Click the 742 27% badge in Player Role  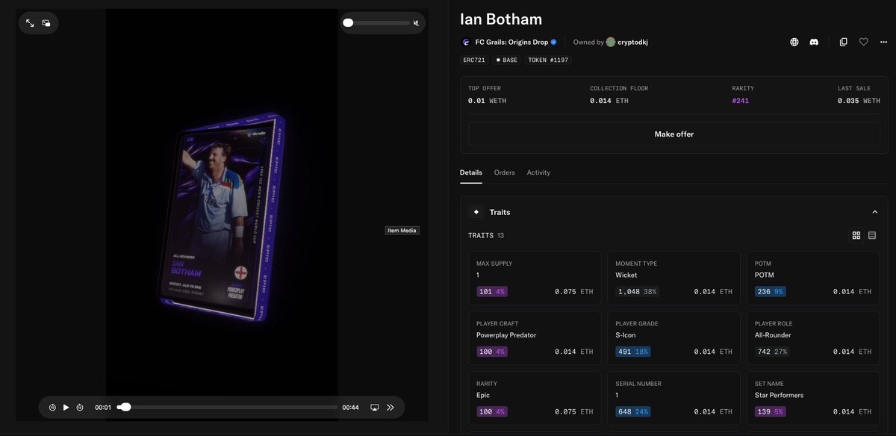[x=772, y=352]
